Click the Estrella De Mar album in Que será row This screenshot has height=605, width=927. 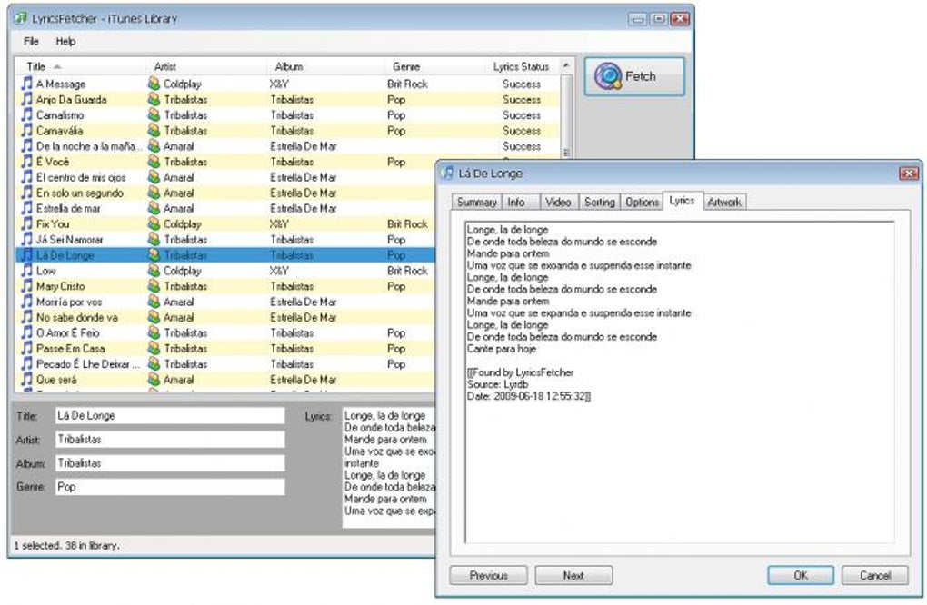[304, 380]
